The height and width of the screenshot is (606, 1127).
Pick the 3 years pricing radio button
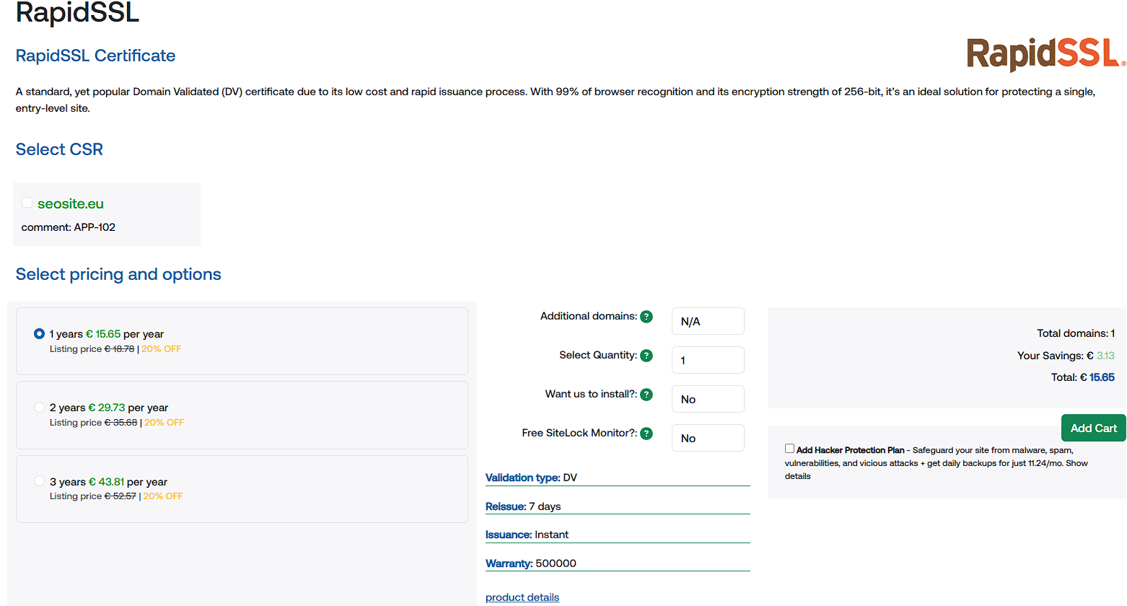[x=39, y=481]
